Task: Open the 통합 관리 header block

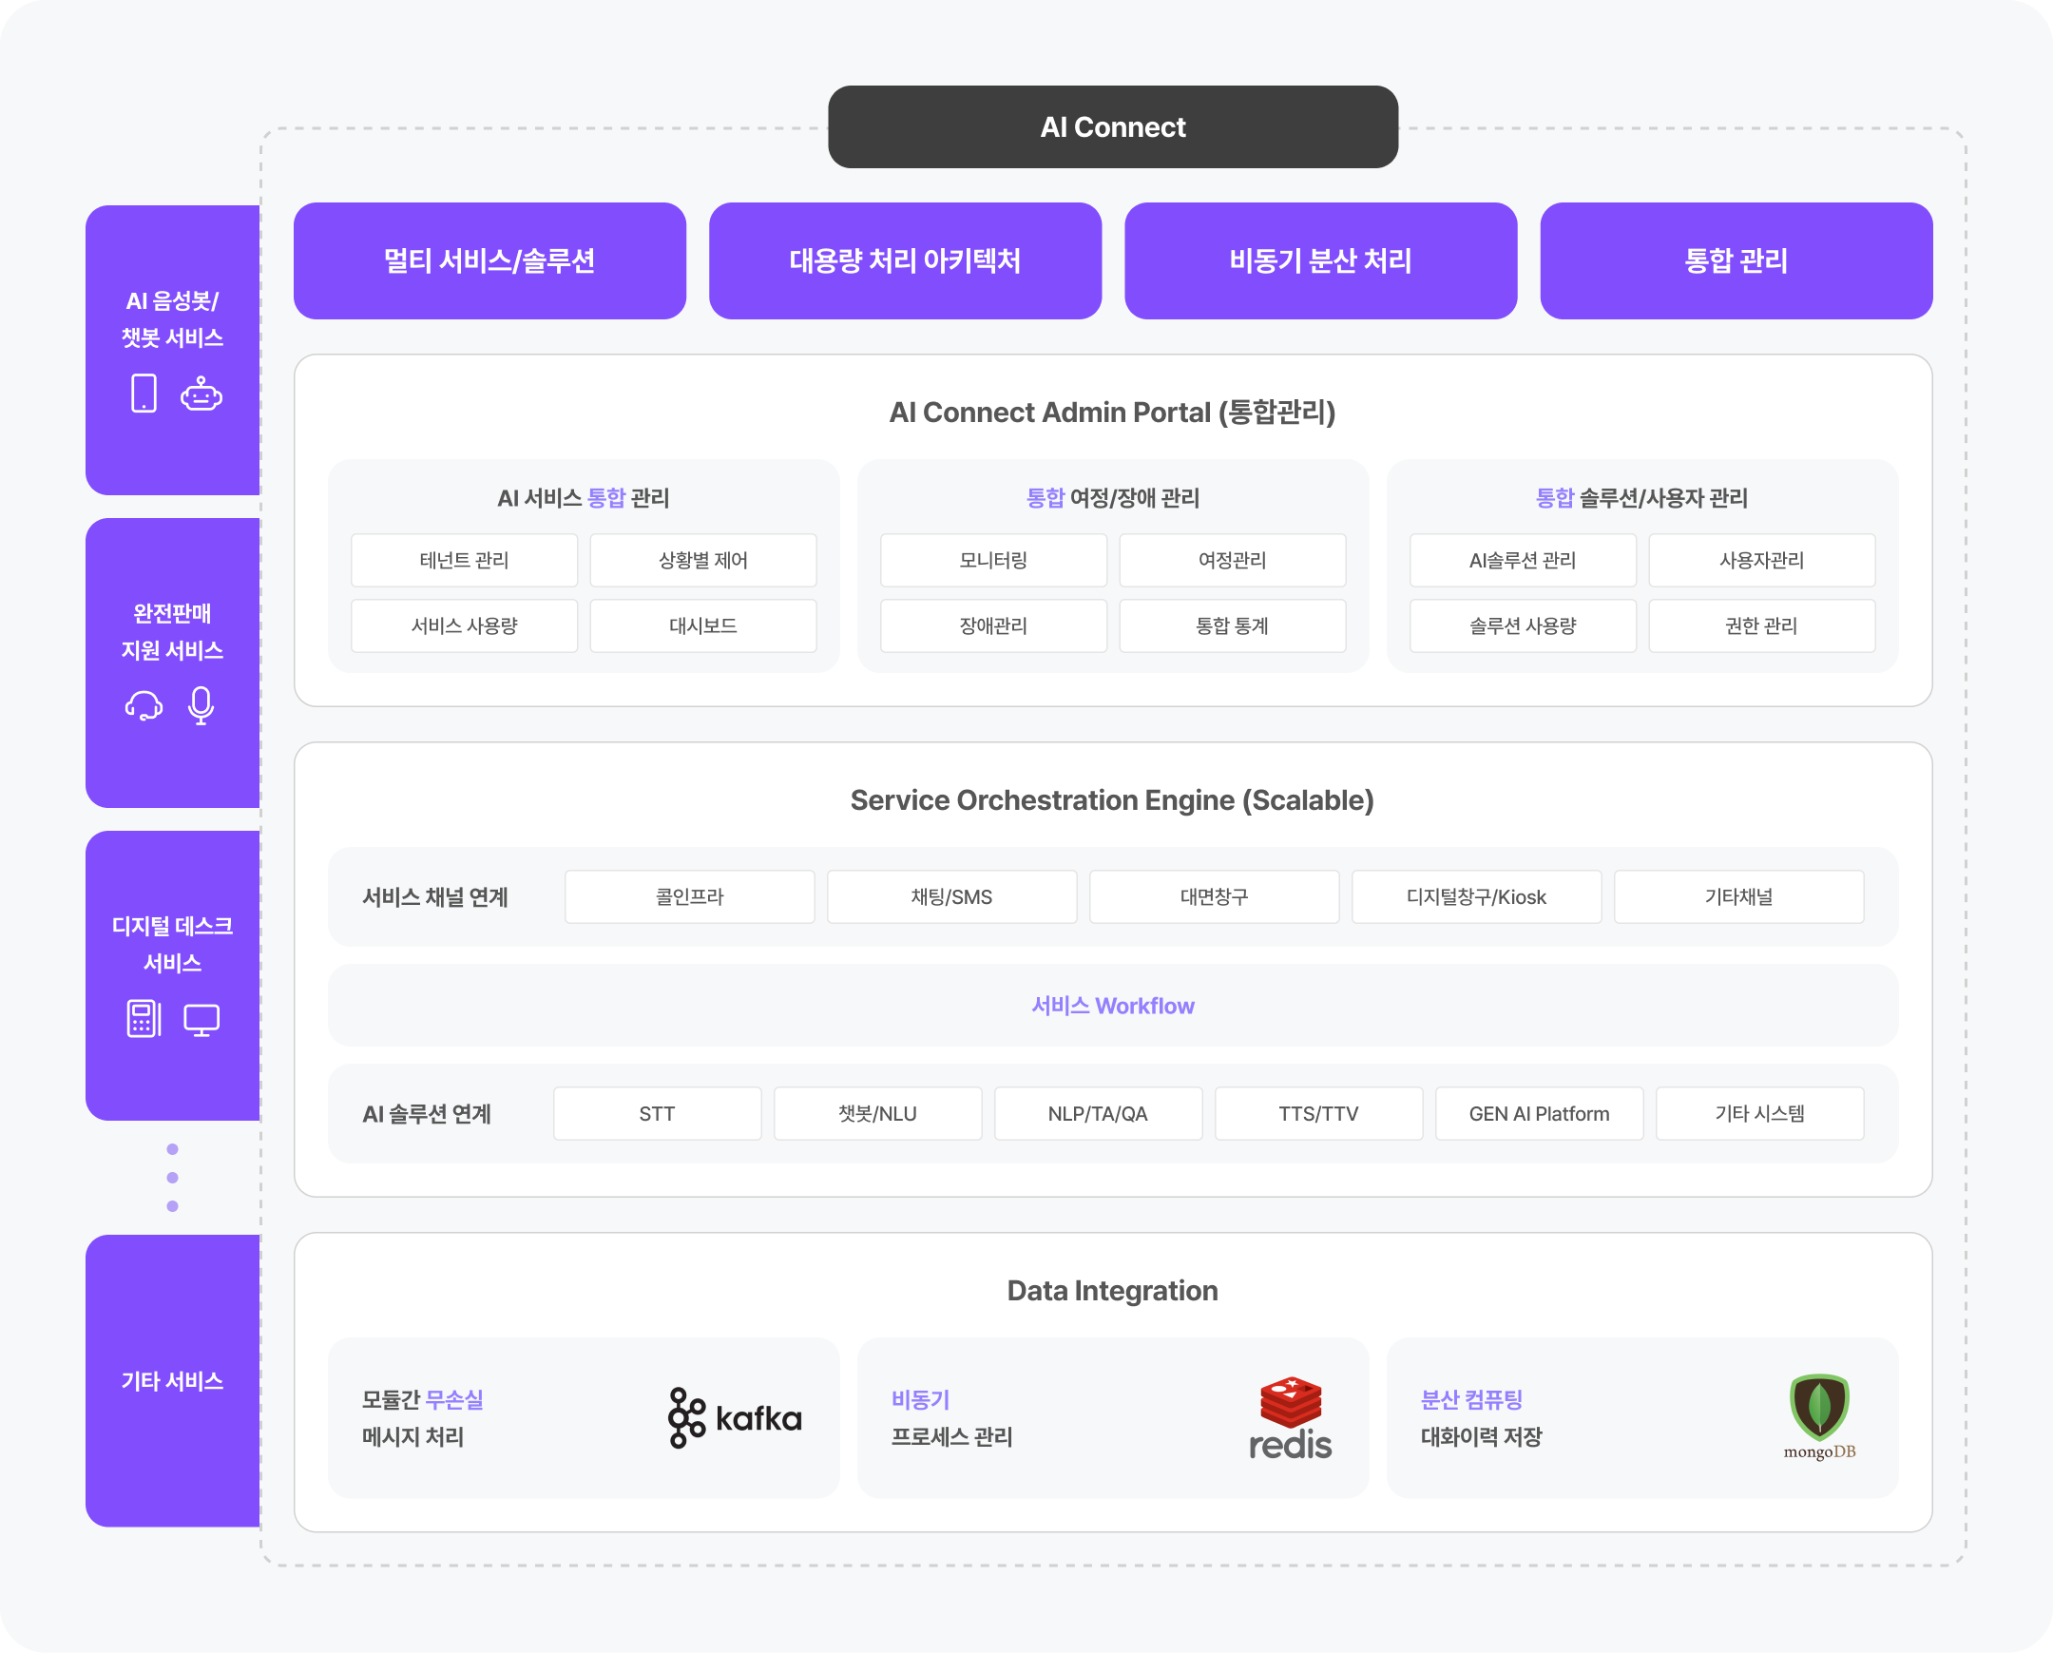Action: 1735,260
